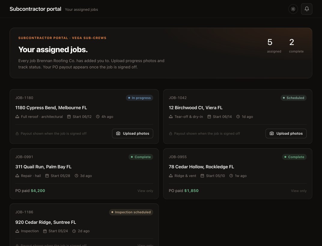The height and width of the screenshot is (246, 322).
Task: Click hard hat icon beside Repair · hail
Action: 17,175
